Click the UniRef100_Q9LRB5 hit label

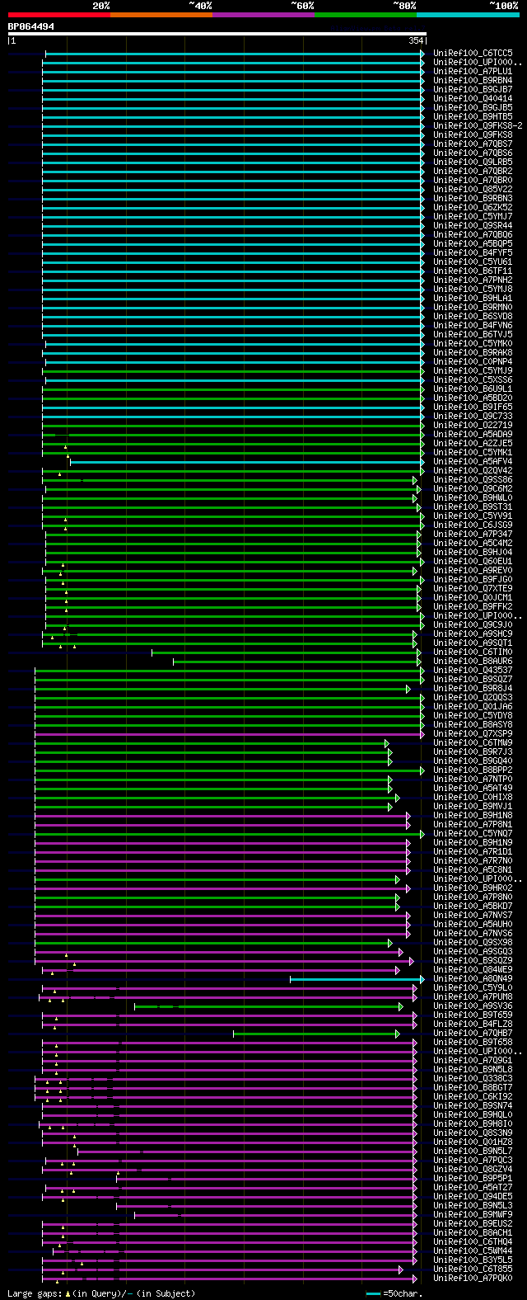473,162
